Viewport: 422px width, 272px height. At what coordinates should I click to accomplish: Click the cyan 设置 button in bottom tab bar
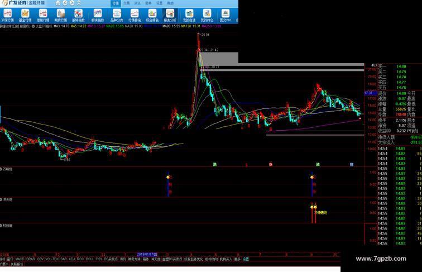click(x=246, y=259)
